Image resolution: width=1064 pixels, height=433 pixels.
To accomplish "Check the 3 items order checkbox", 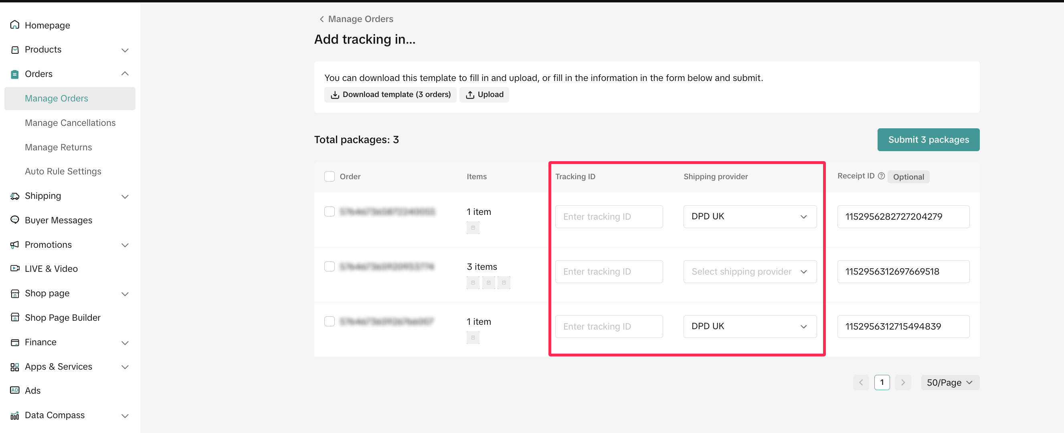I will point(329,267).
